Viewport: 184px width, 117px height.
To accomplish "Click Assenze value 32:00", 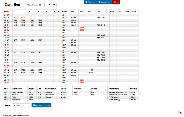I will (x=31, y=95).
